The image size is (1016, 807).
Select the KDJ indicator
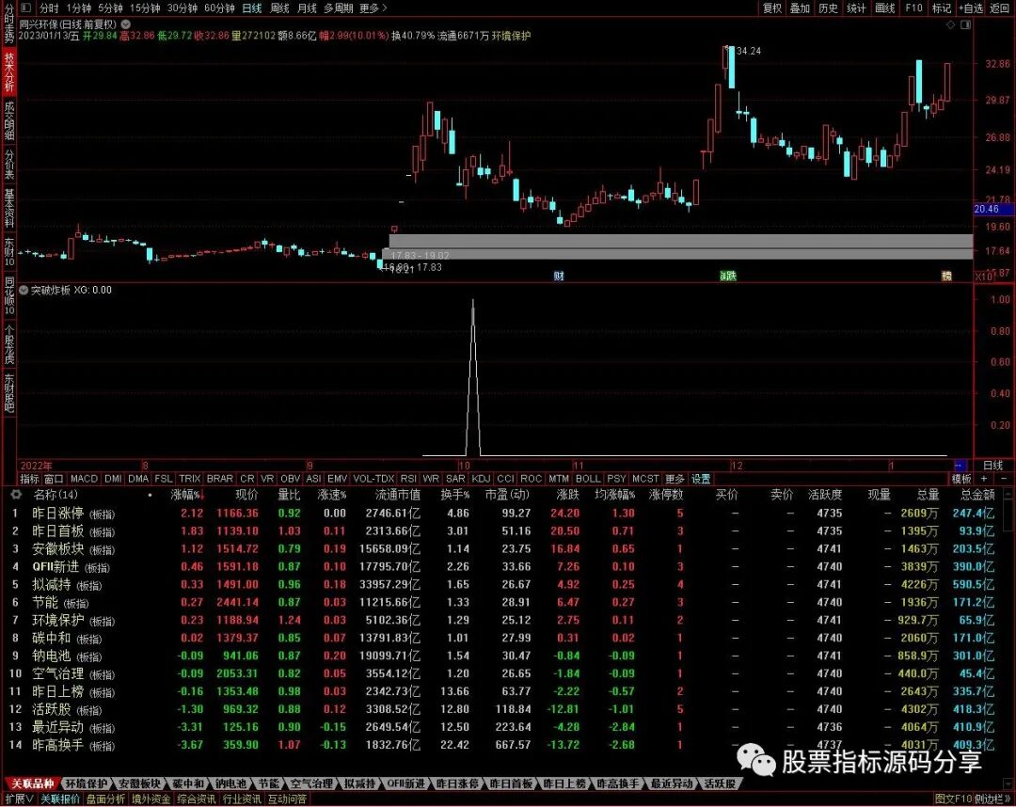(481, 479)
